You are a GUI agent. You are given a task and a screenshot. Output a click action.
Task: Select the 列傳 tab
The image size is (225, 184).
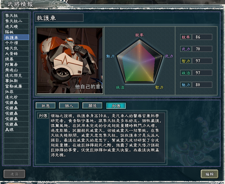pos(116,106)
